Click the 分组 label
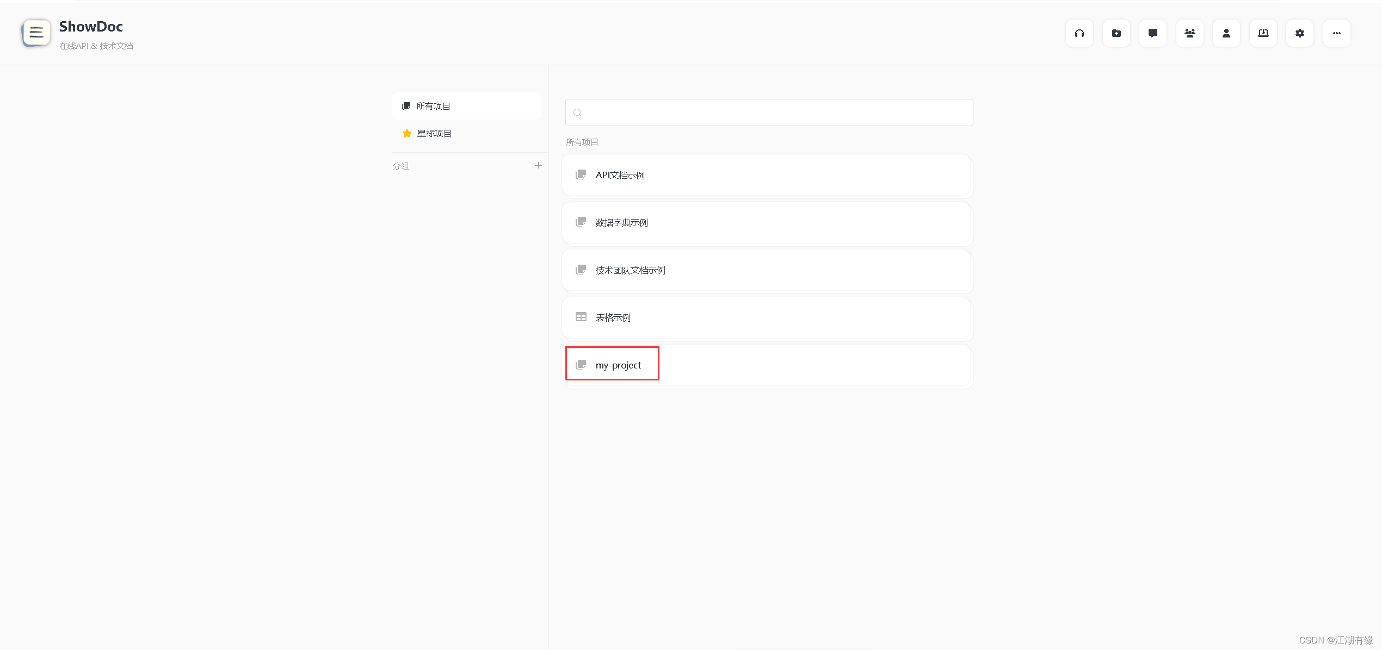1382x650 pixels. [400, 166]
